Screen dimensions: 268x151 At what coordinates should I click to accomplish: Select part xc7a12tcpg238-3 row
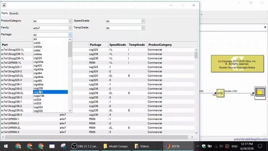[98, 97]
